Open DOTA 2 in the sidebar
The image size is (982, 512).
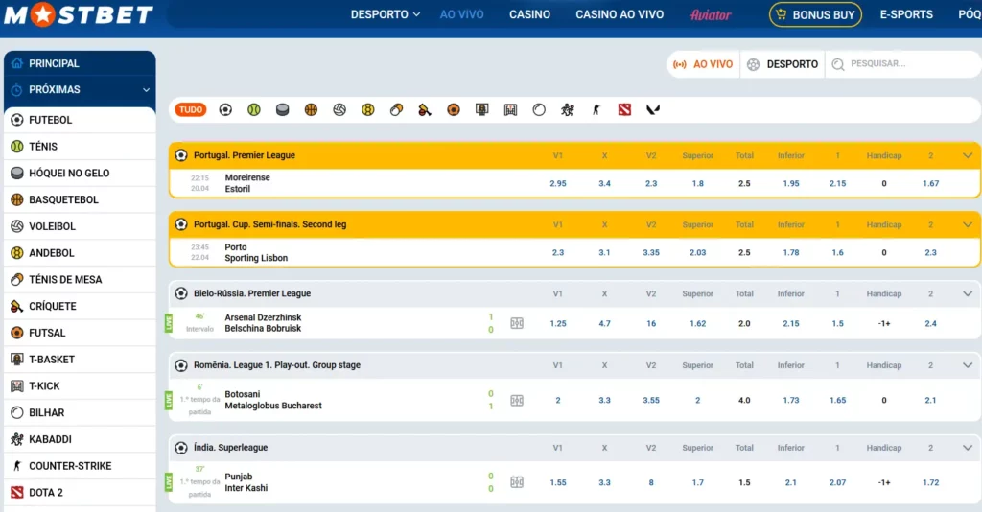80,493
